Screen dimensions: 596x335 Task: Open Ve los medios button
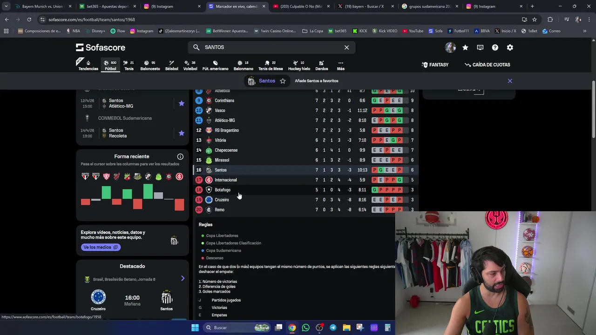(x=101, y=247)
